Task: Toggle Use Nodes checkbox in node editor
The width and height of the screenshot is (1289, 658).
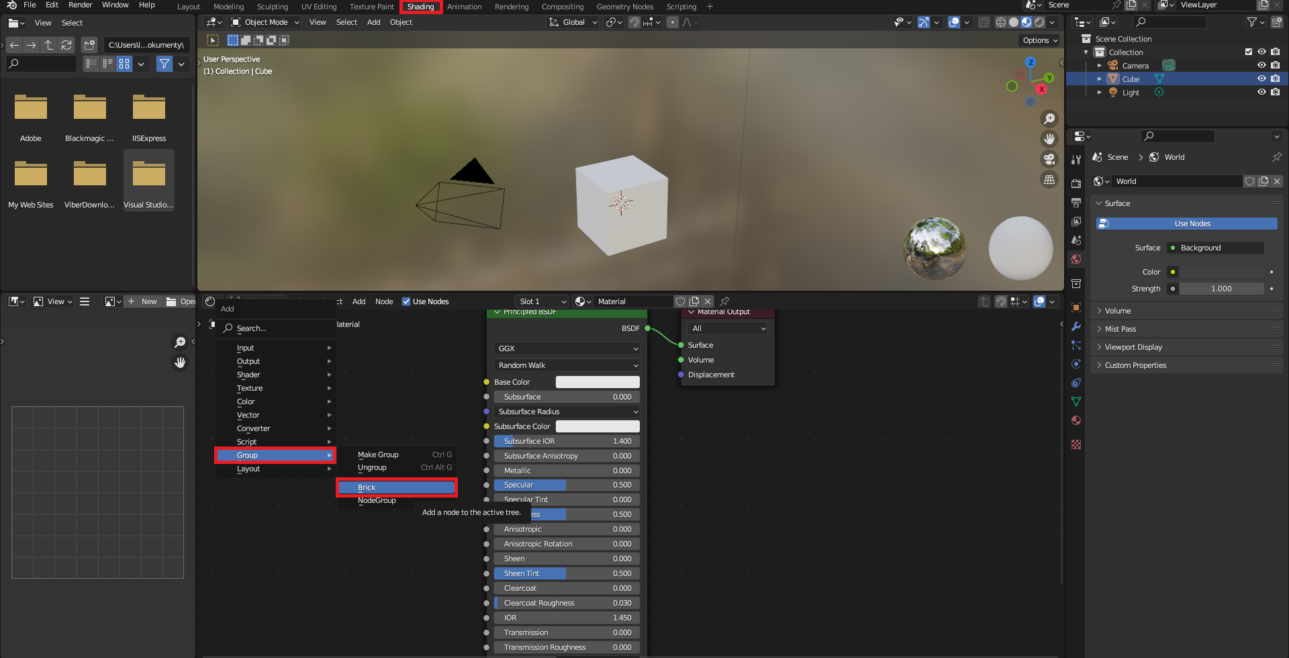Action: [406, 301]
